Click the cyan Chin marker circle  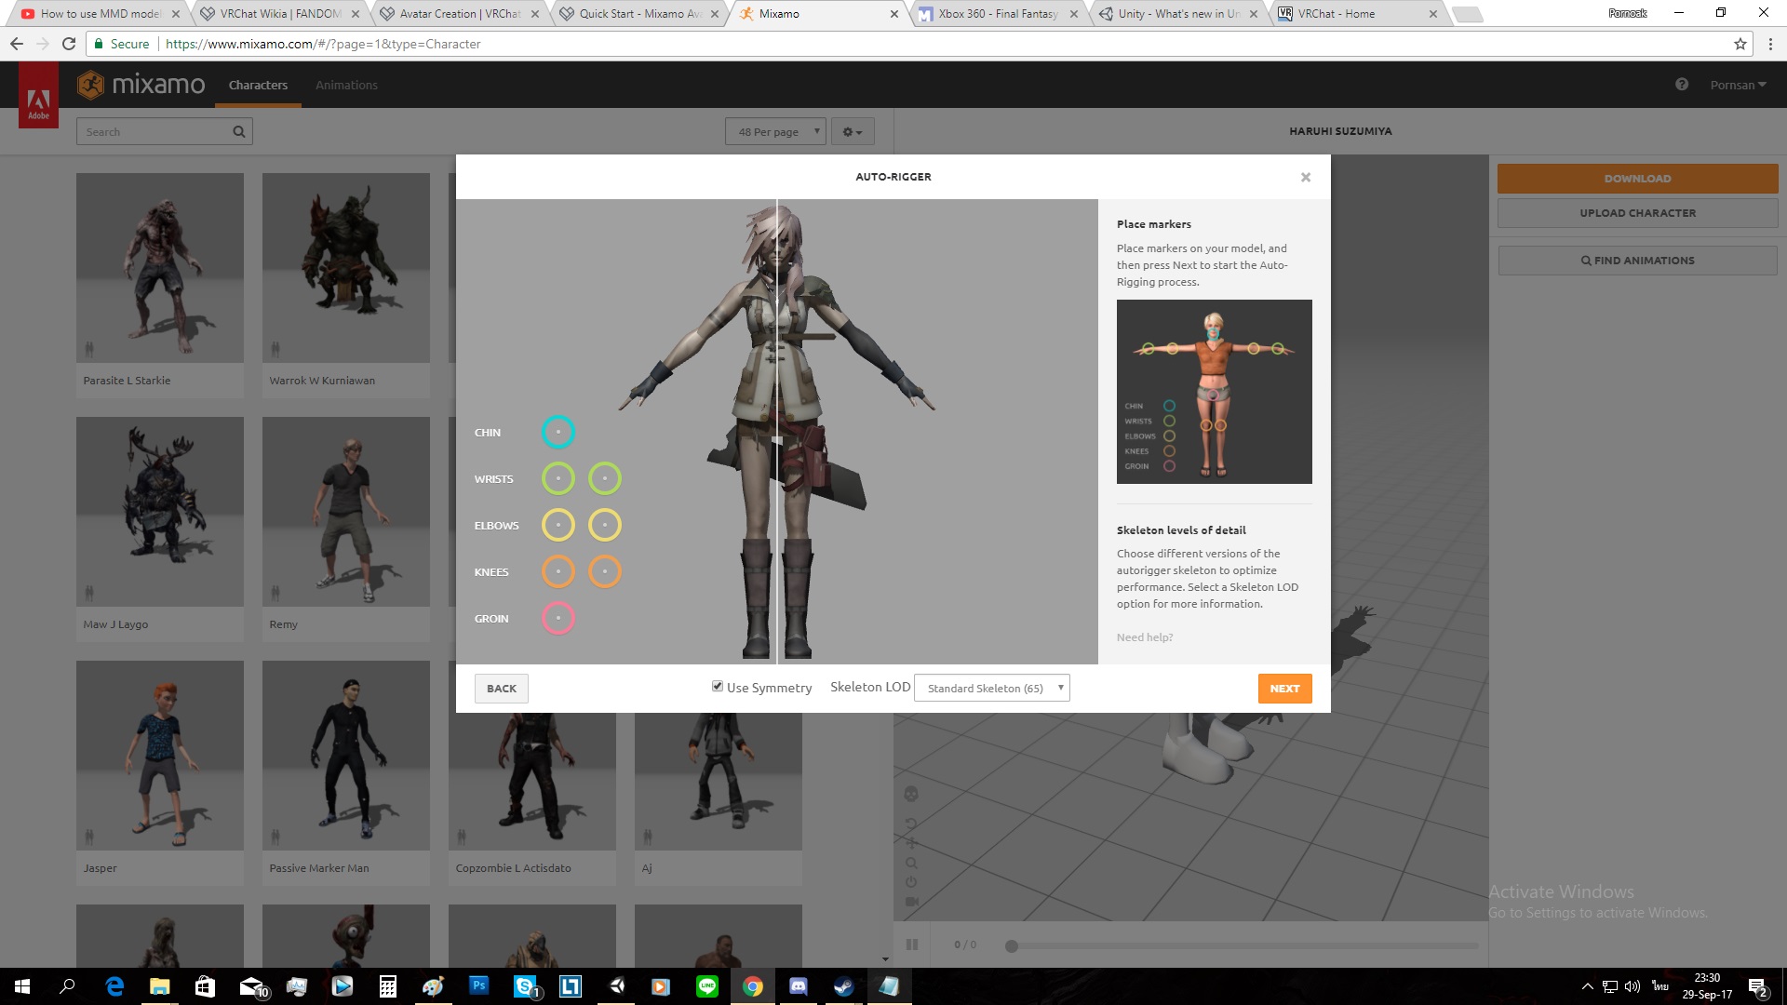tap(558, 432)
